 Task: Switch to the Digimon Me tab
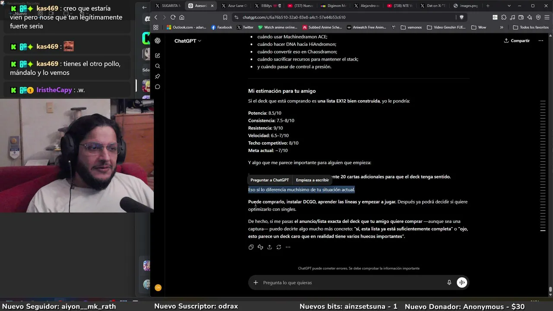click(333, 6)
